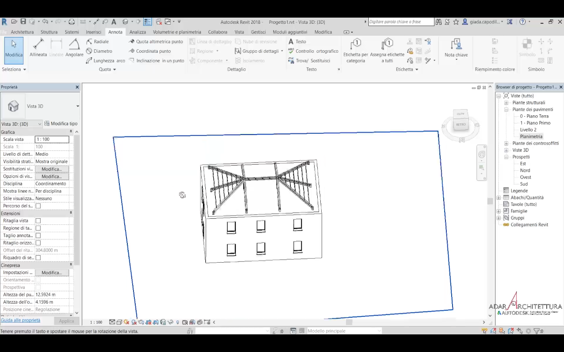Open the Guida alle proprietà link
Image resolution: width=564 pixels, height=352 pixels.
pyautogui.click(x=20, y=320)
